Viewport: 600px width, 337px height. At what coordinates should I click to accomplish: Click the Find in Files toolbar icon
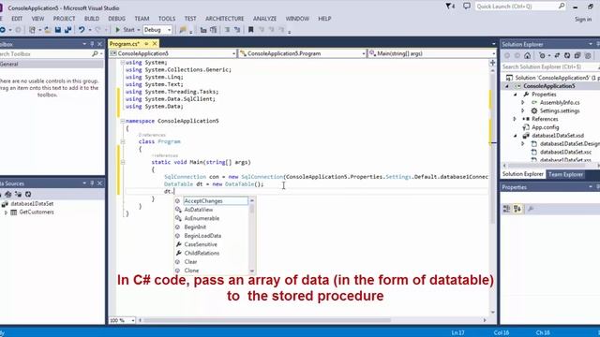point(183,29)
